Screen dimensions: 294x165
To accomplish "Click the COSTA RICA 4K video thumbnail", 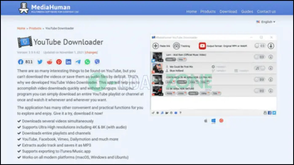I will [158, 80].
